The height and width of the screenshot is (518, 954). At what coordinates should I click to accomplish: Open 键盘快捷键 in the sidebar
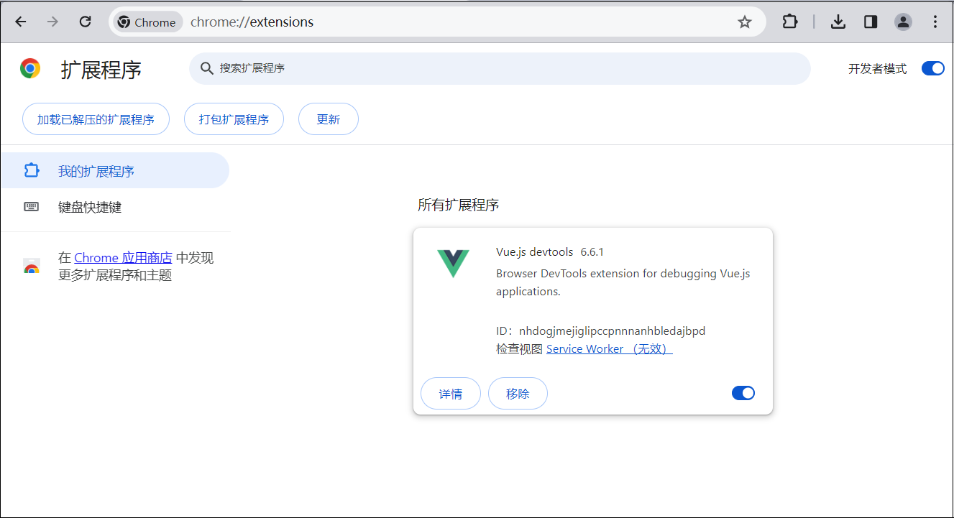[x=115, y=207]
